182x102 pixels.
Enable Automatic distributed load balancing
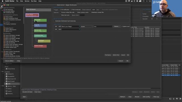(x=54, y=21)
